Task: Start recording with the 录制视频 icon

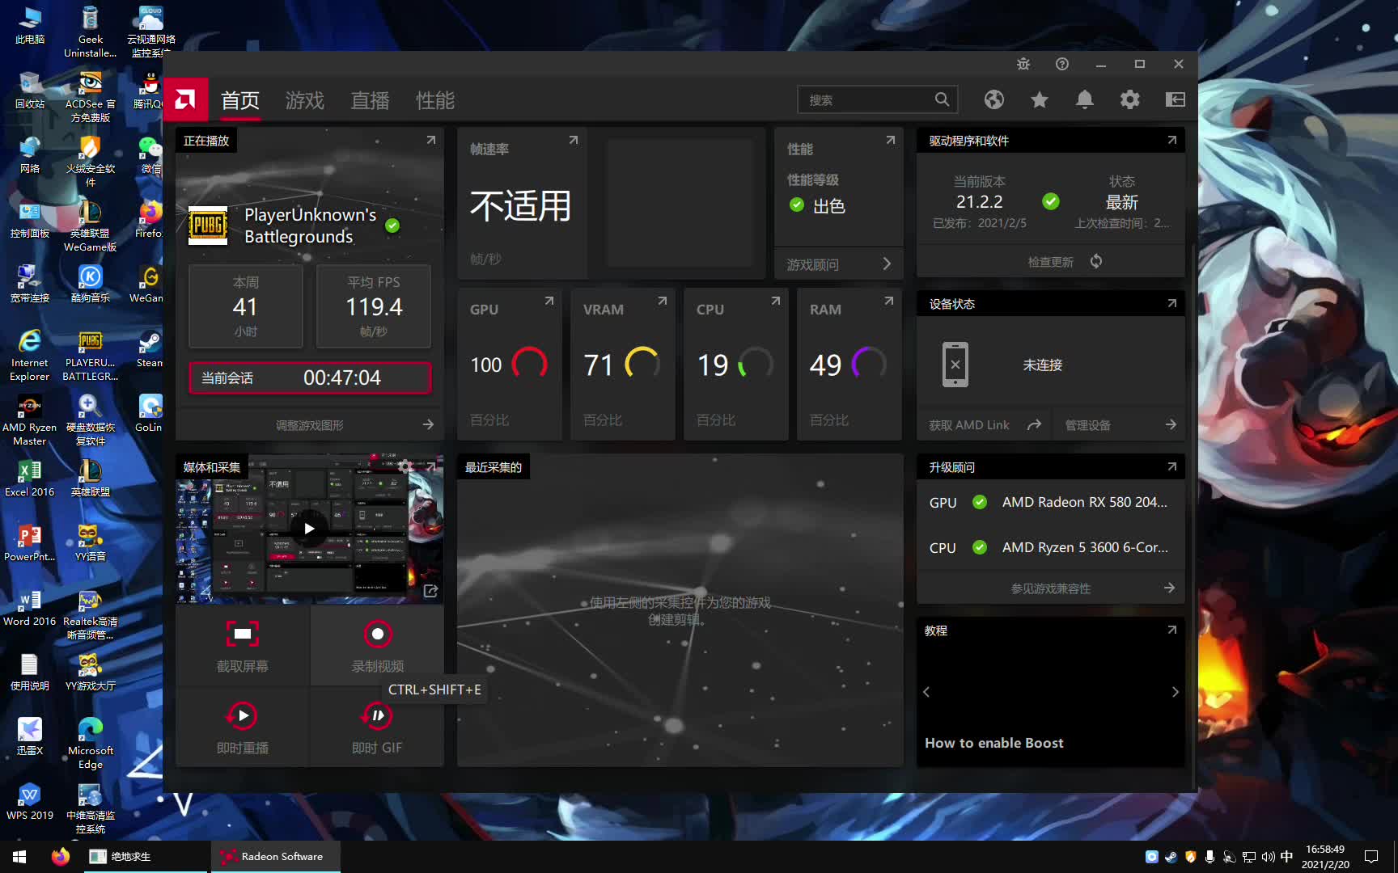Action: click(x=377, y=634)
